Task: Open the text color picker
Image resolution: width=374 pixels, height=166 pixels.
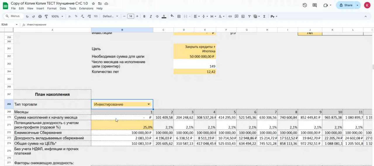Action: pyautogui.click(x=164, y=16)
